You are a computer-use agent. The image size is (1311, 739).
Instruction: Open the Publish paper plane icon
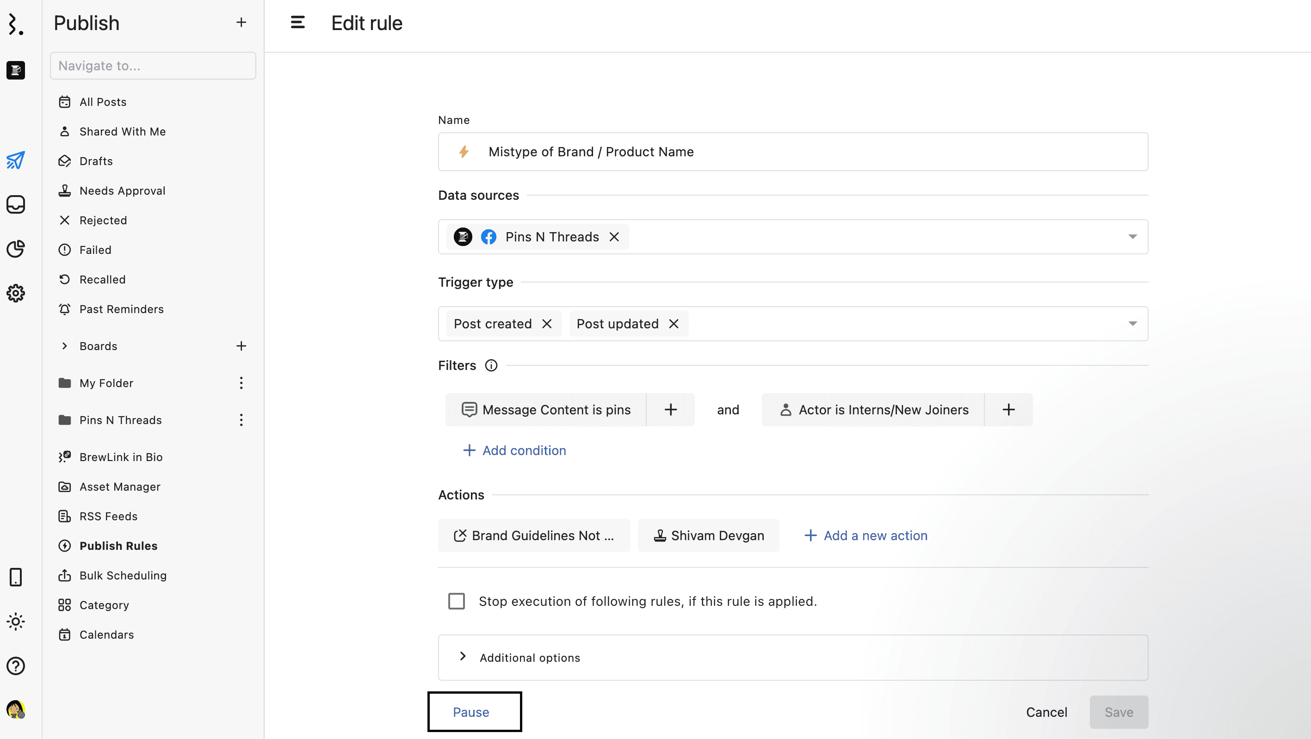(x=16, y=160)
